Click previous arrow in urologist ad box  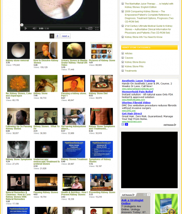(145, 195)
